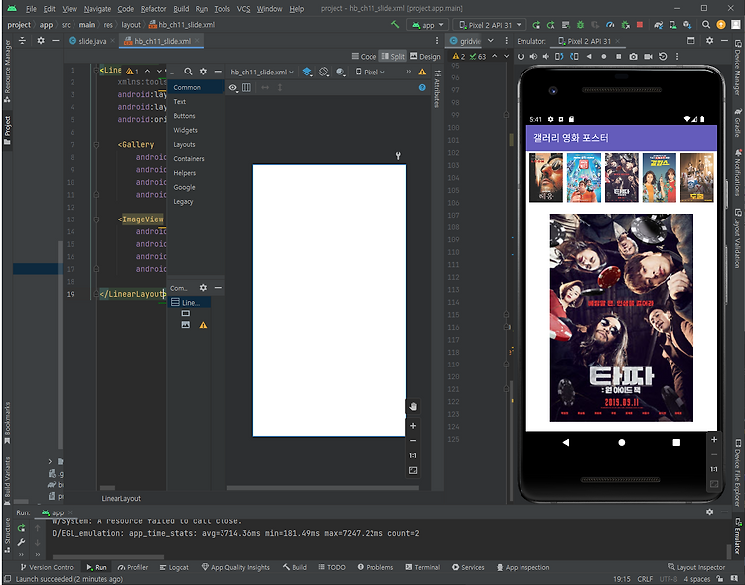Click the emulator record screen video icon

tap(648, 56)
